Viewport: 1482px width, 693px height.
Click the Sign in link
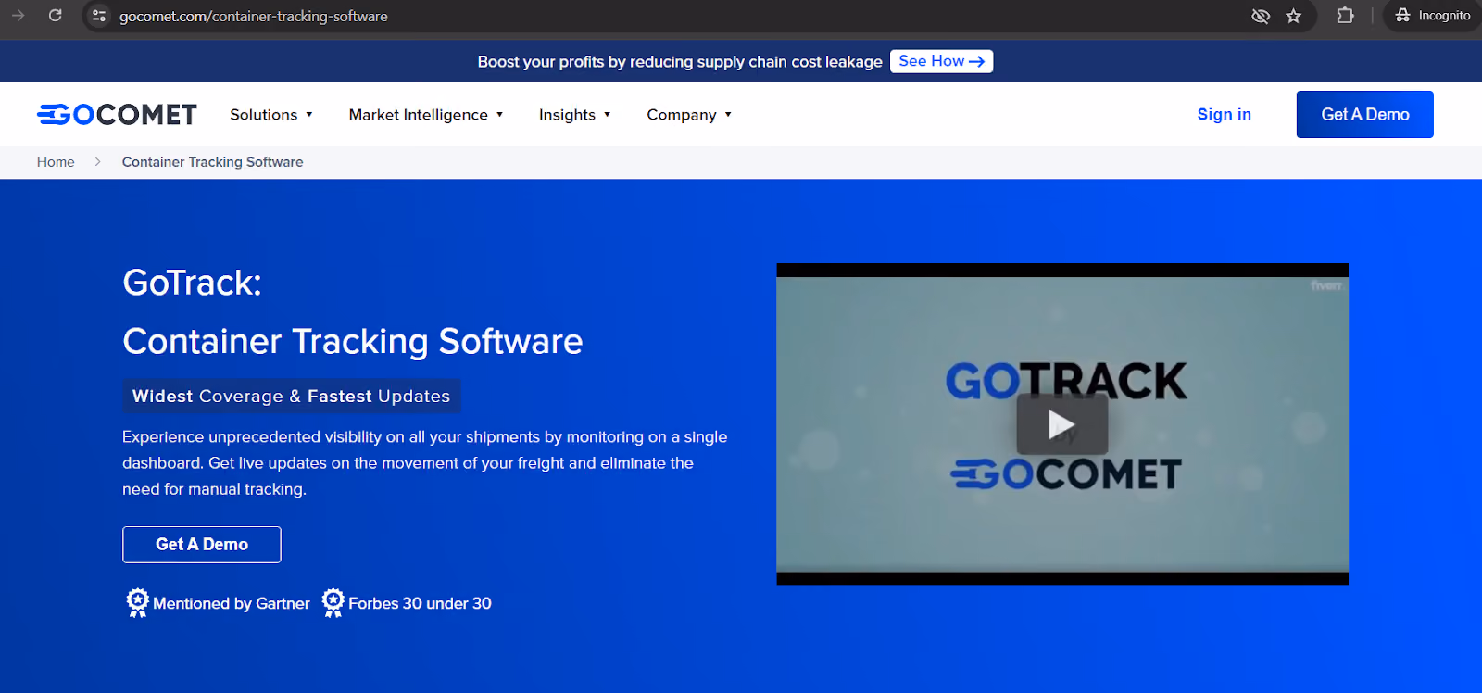[1224, 114]
